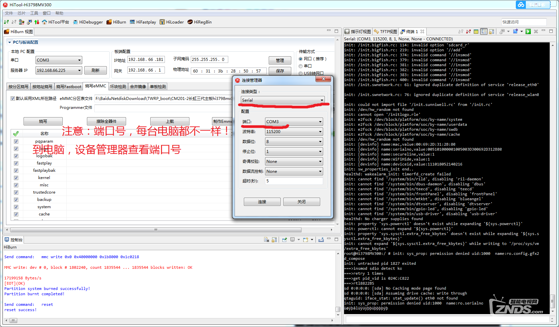Toggle default XML path checkbox
The width and height of the screenshot is (559, 327).
[13, 98]
